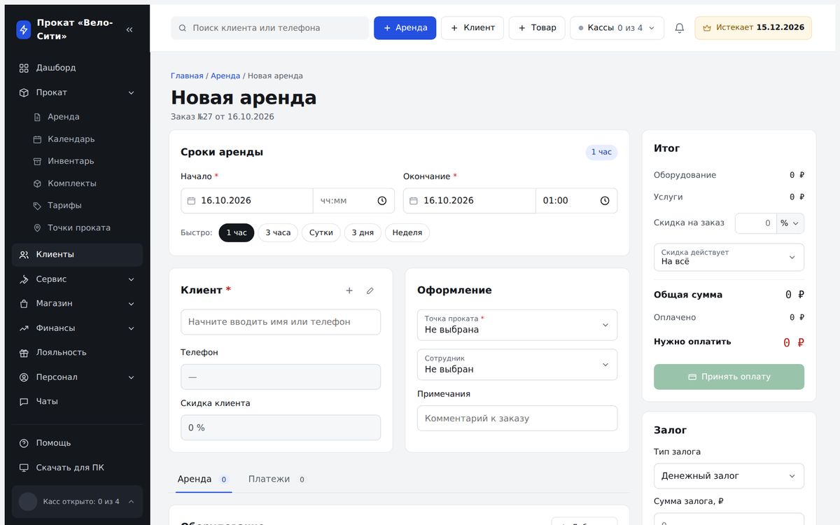Expand the Сервис sidebar section

pyautogui.click(x=77, y=279)
